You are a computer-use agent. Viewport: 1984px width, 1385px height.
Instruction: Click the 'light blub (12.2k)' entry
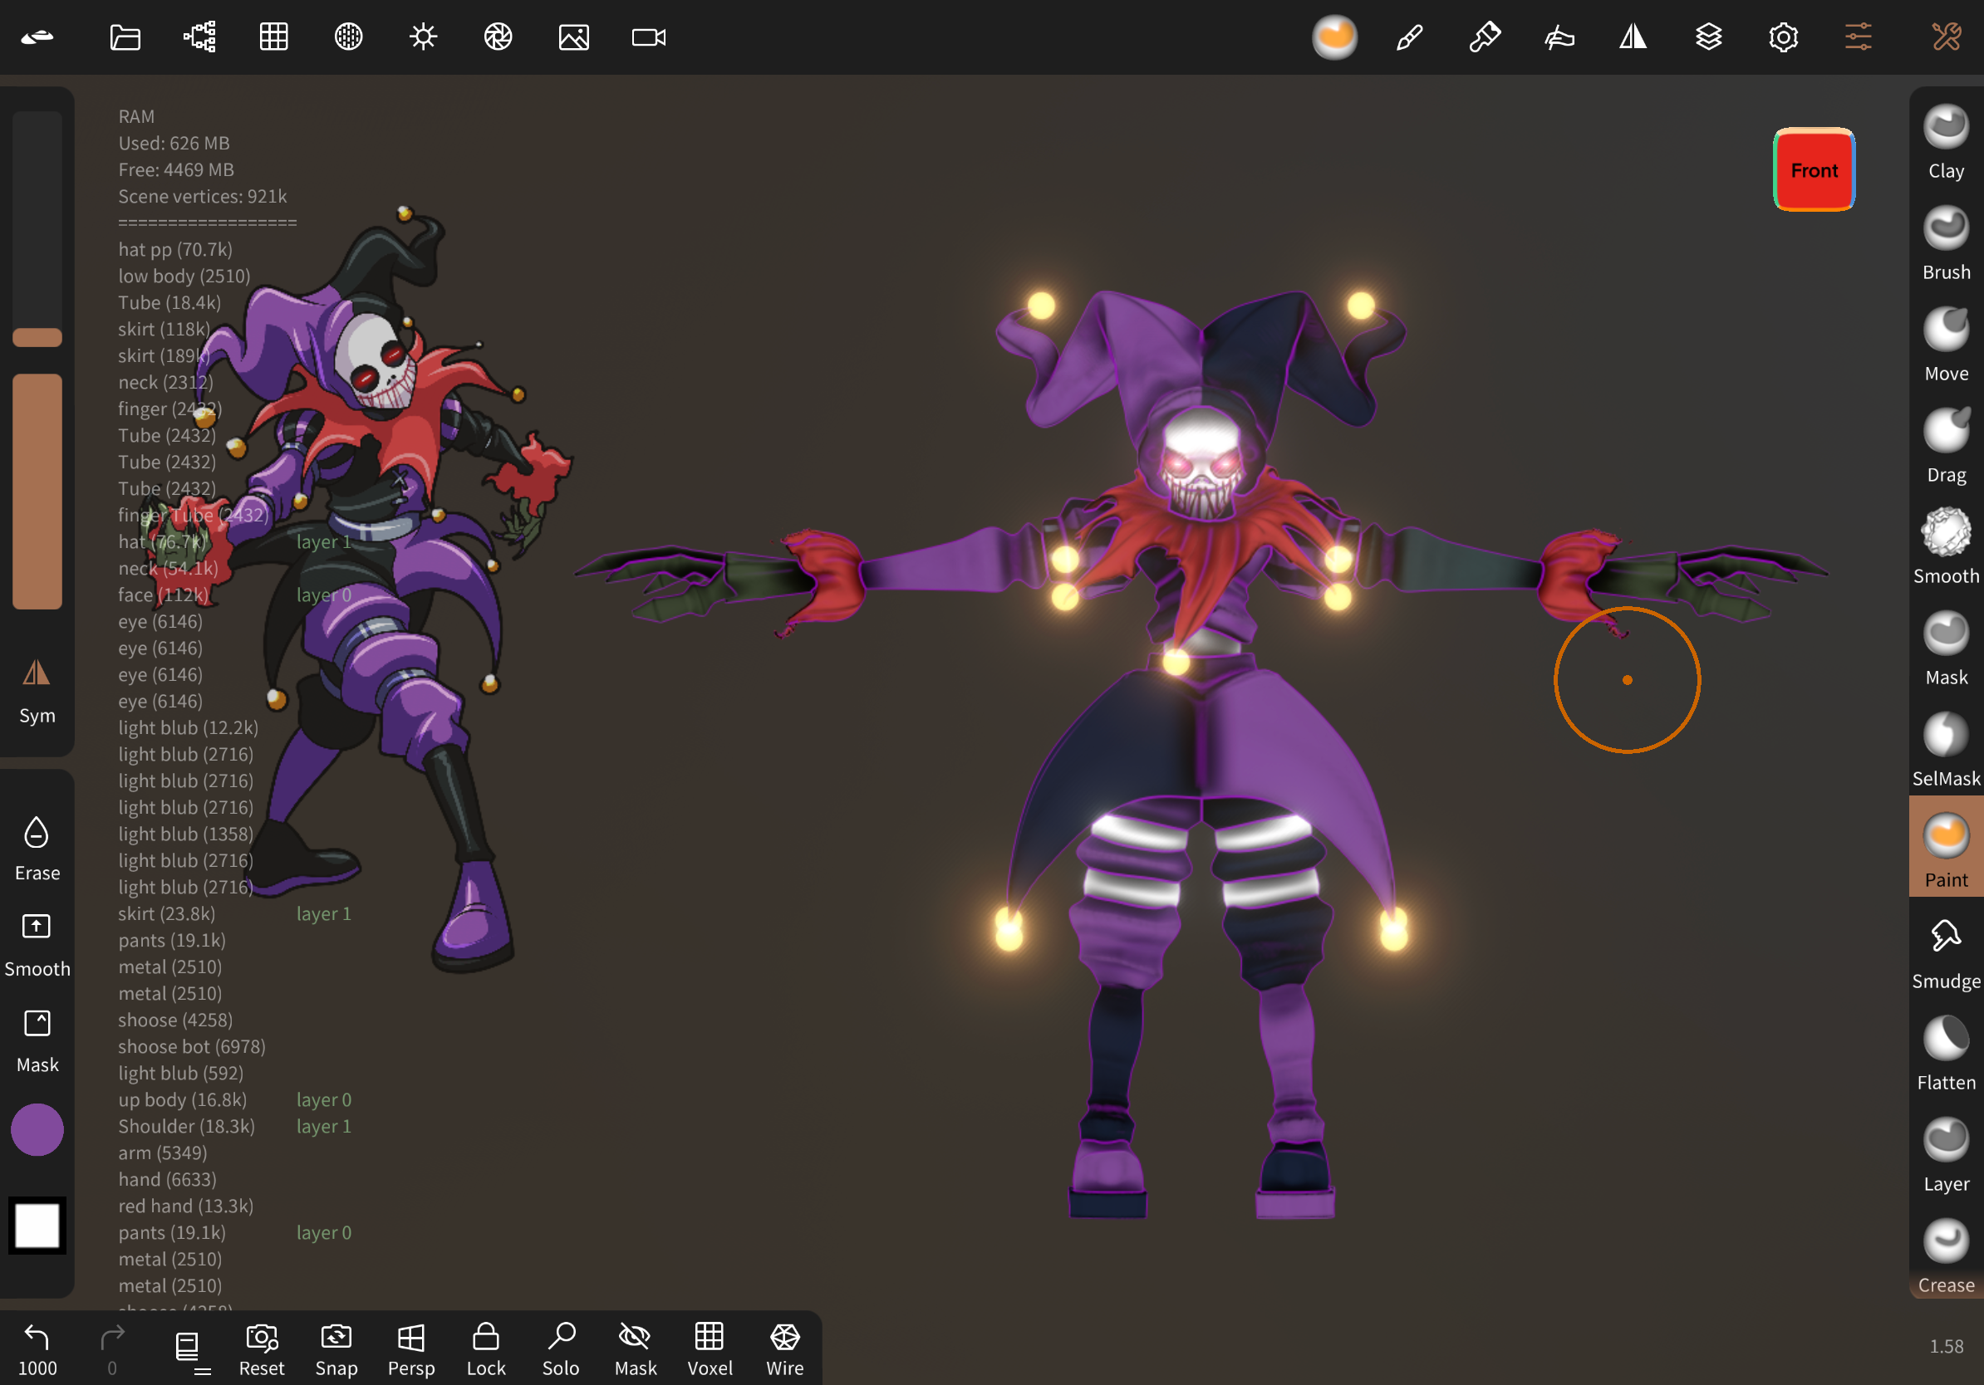(x=189, y=727)
